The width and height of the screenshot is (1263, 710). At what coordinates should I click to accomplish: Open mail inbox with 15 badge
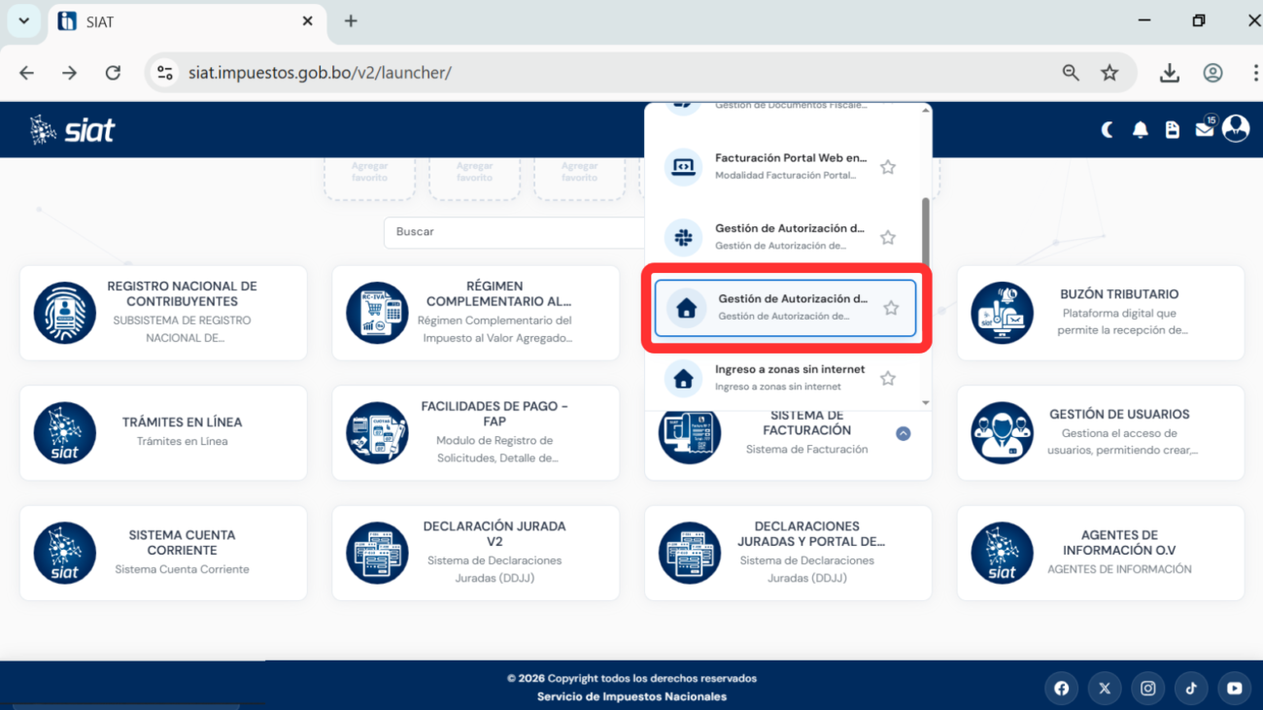point(1205,128)
